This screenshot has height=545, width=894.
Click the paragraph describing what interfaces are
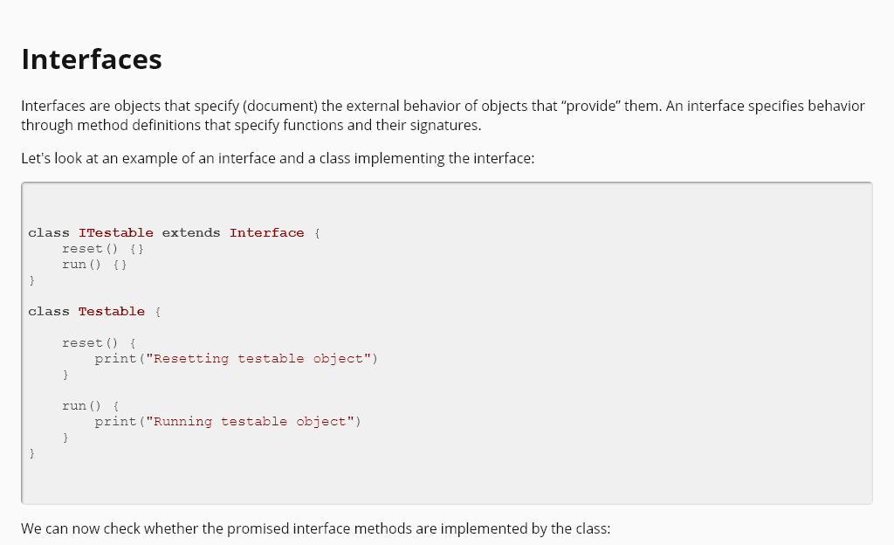point(349,115)
